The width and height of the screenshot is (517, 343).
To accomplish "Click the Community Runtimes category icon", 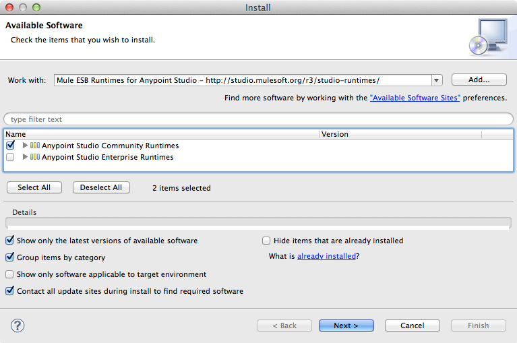I will (x=35, y=146).
